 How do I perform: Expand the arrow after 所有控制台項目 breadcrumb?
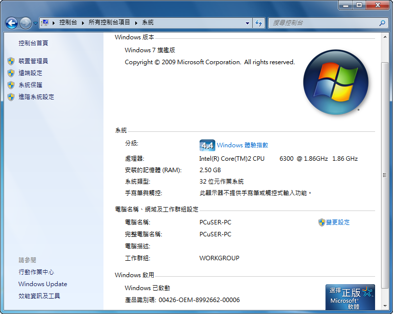point(136,23)
